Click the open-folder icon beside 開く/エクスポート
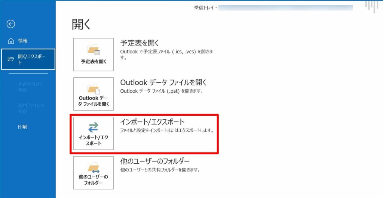This screenshot has width=383, height=198. (x=11, y=59)
